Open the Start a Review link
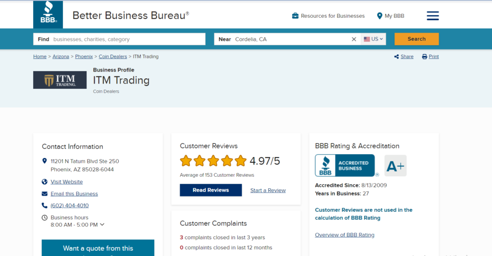Screen dimensions: 492x256 click(268, 190)
